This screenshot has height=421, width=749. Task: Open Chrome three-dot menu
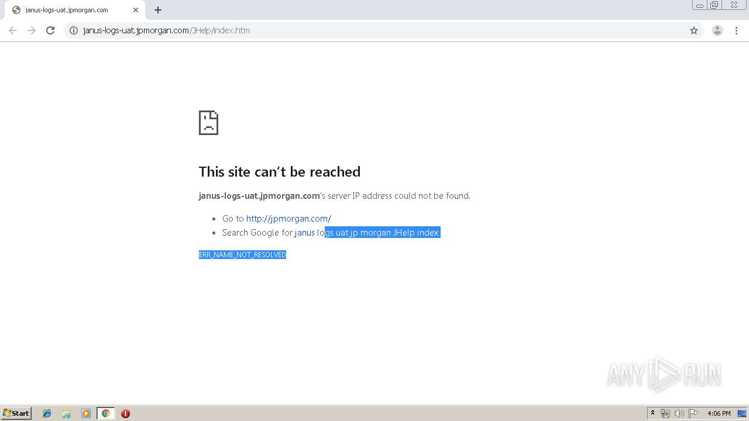[737, 30]
